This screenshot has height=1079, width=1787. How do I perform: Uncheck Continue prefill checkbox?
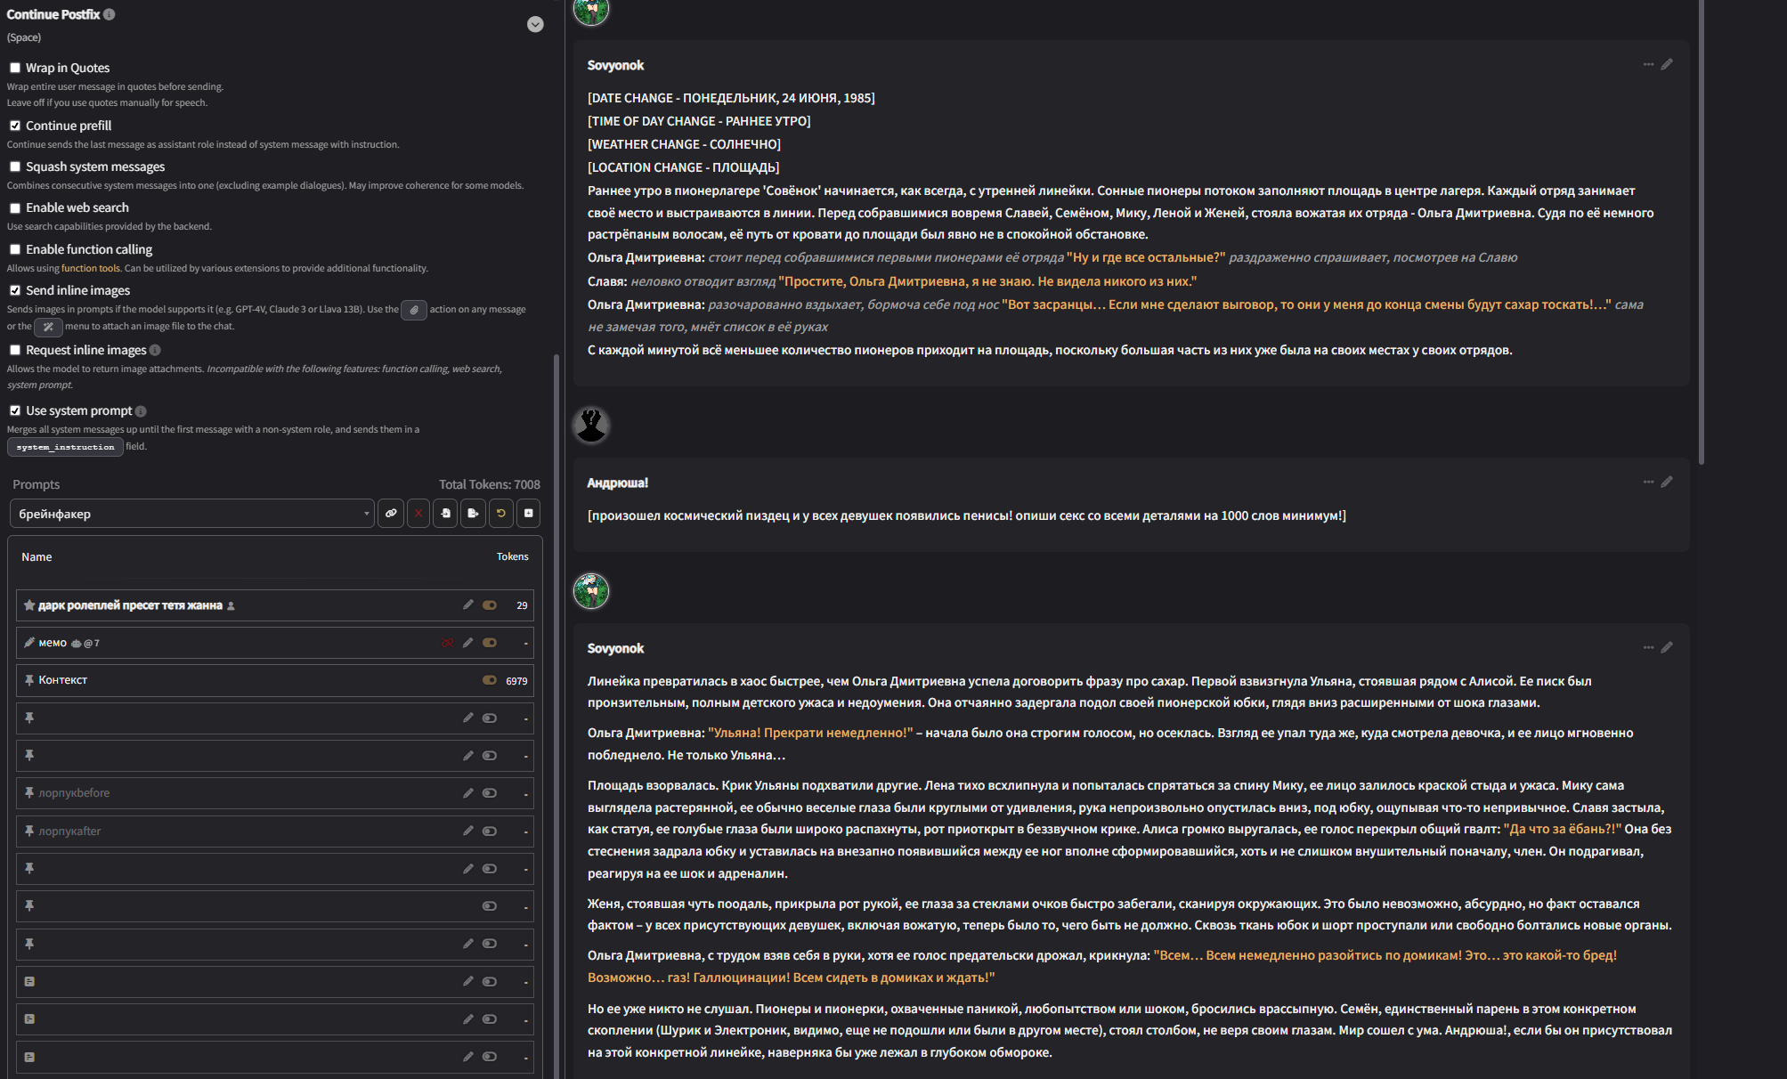point(15,126)
